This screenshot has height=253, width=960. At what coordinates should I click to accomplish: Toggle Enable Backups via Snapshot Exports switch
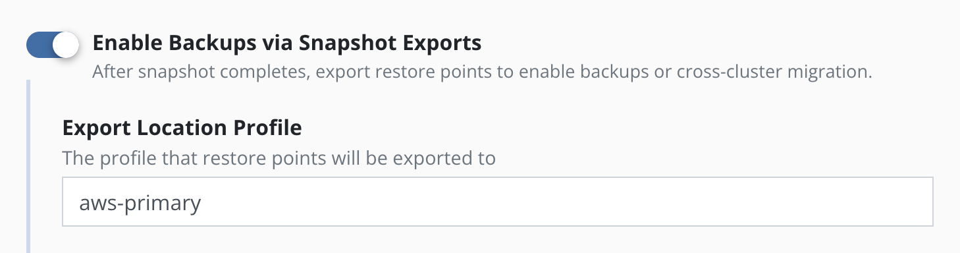point(53,45)
